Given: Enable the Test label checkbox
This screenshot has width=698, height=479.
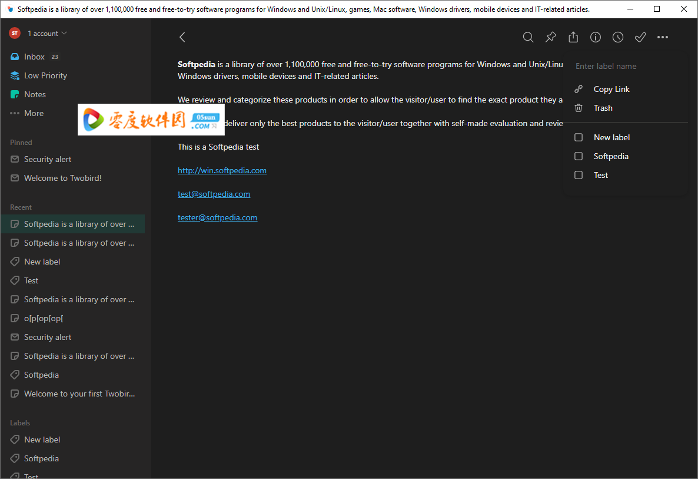Looking at the screenshot, I should click(x=579, y=175).
